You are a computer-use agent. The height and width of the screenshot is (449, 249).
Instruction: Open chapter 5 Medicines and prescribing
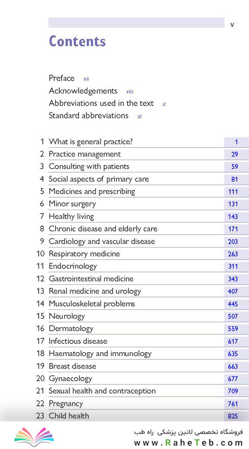click(92, 191)
